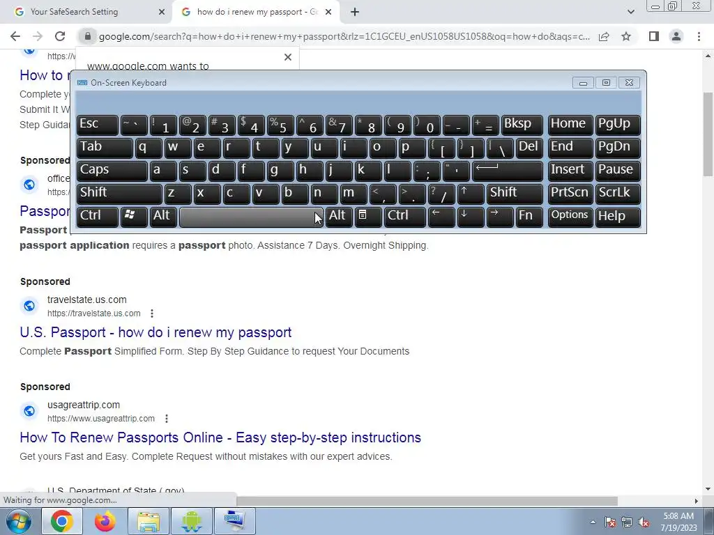Open usagreattrip.com ad options menu

coord(167,419)
